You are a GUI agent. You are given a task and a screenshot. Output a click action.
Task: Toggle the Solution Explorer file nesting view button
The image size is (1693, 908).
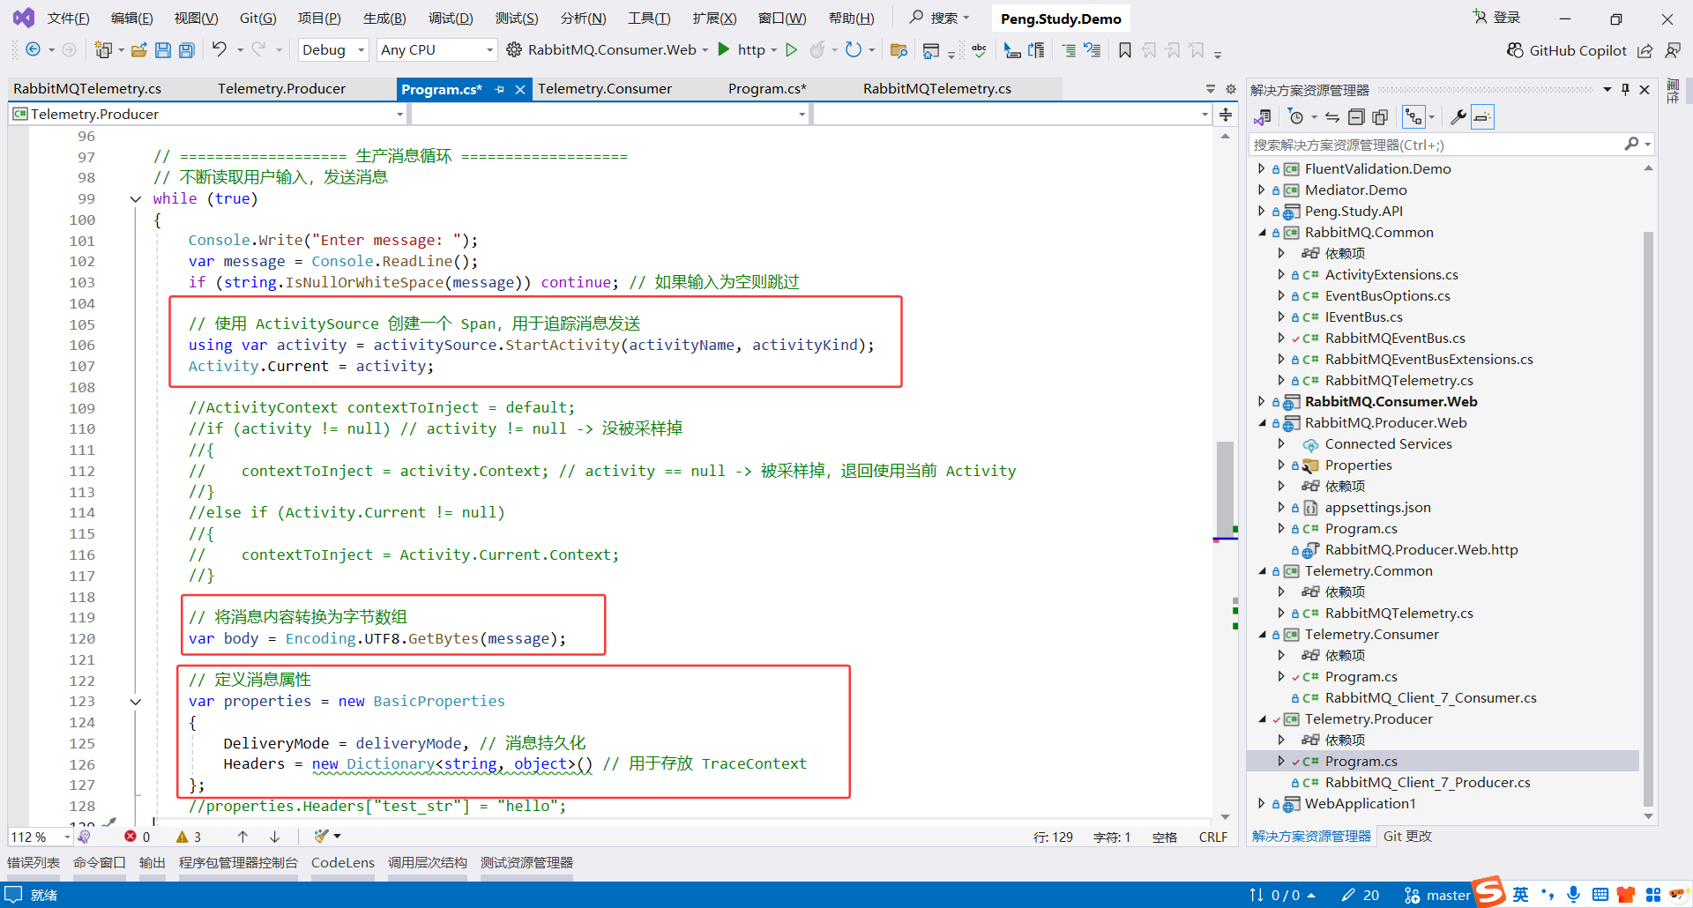[x=1413, y=117]
